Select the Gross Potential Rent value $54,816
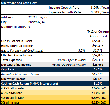This screenshot has width=110, height=105. [x=98, y=41]
